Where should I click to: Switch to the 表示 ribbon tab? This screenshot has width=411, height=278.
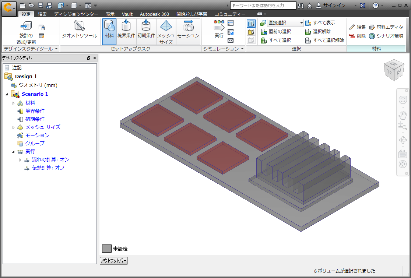110,14
